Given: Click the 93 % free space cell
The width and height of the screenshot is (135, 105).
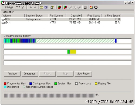Looking at the screenshot, I should click(x=117, y=19).
